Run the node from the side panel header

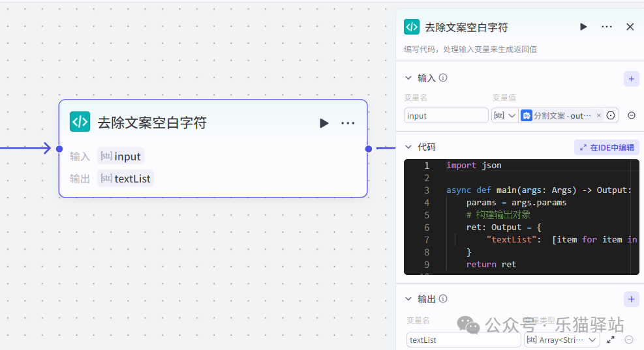coord(583,27)
